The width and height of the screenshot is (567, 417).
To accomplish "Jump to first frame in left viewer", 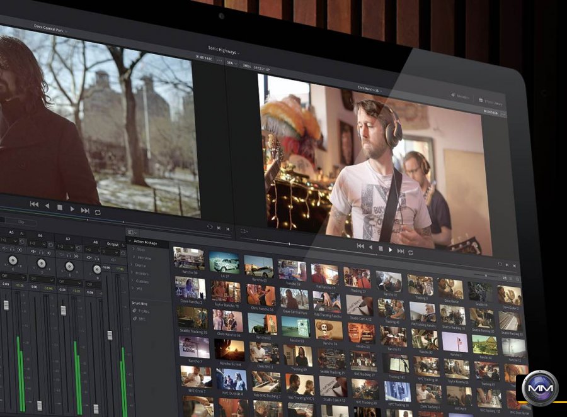I will [35, 204].
